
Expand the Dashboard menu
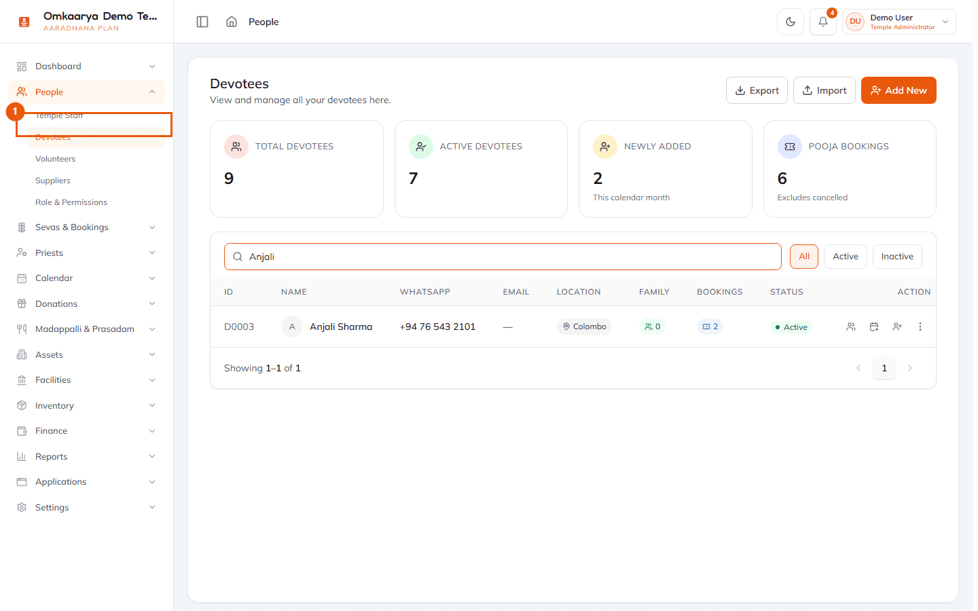[x=86, y=67]
